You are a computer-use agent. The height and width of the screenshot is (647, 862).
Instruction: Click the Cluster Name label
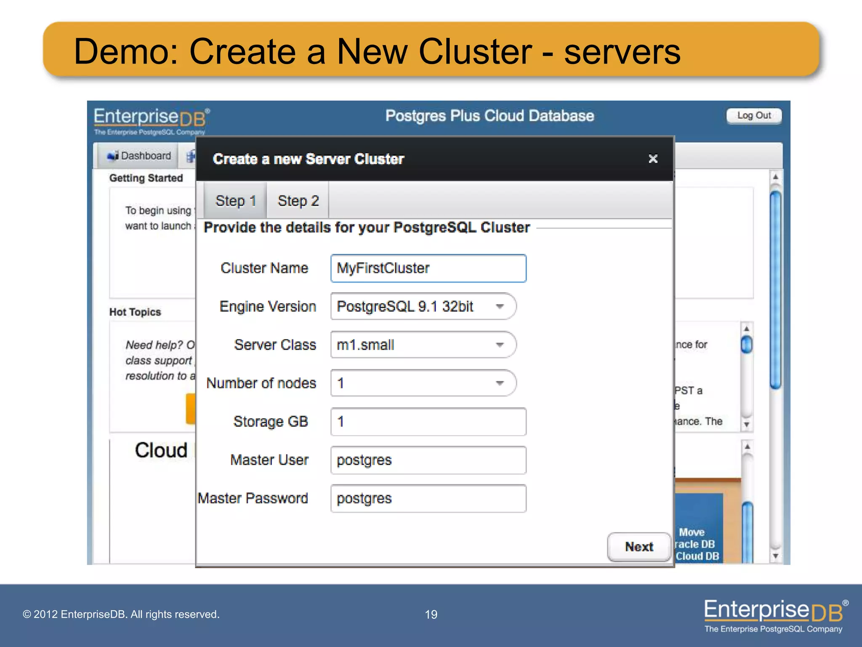[x=264, y=268]
